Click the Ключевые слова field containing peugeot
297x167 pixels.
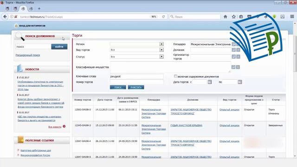[x=136, y=77]
